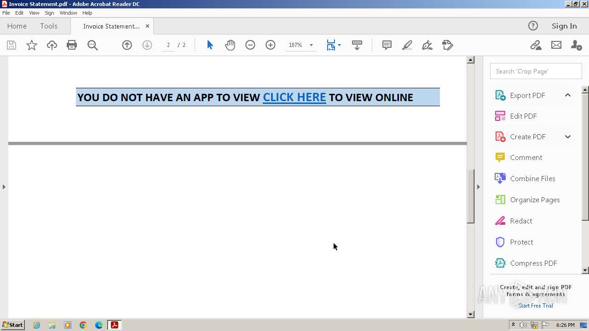Open Microsoft Edge from the taskbar
Image resolution: width=589 pixels, height=331 pixels.
pos(99,325)
